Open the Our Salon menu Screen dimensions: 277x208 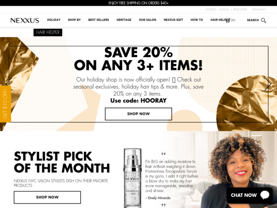148,20
